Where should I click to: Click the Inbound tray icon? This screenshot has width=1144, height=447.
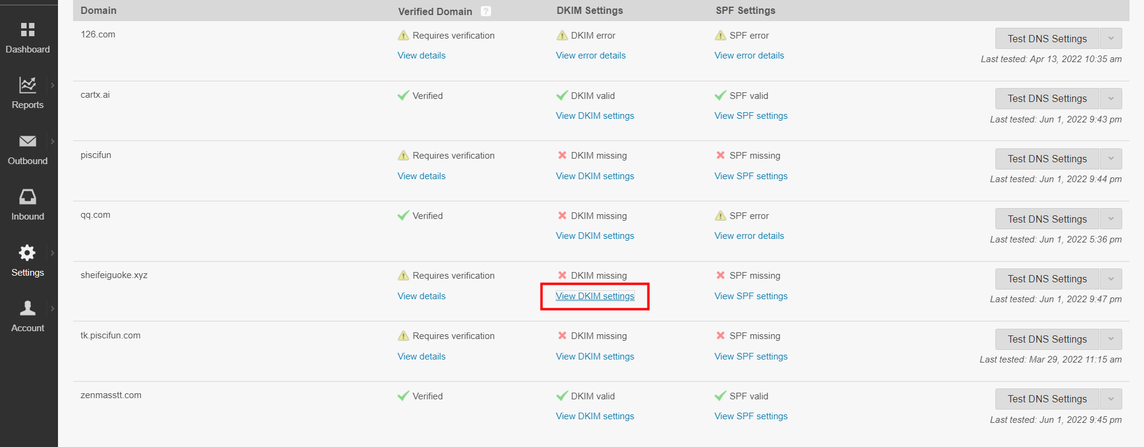[28, 197]
